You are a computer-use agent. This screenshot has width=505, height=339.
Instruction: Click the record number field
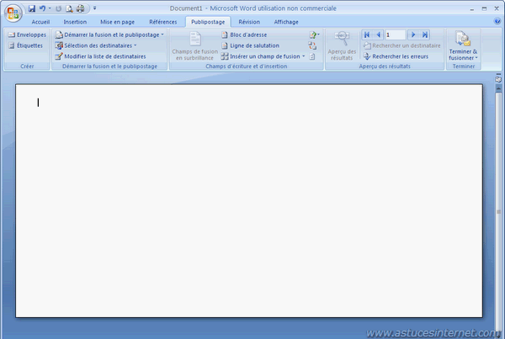tap(396, 34)
